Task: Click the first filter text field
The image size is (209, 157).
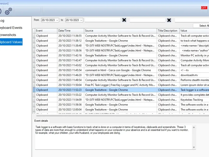Action: click(x=102, y=20)
